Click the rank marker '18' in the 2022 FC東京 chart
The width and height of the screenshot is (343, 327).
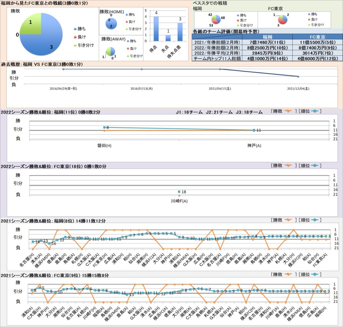point(179,192)
